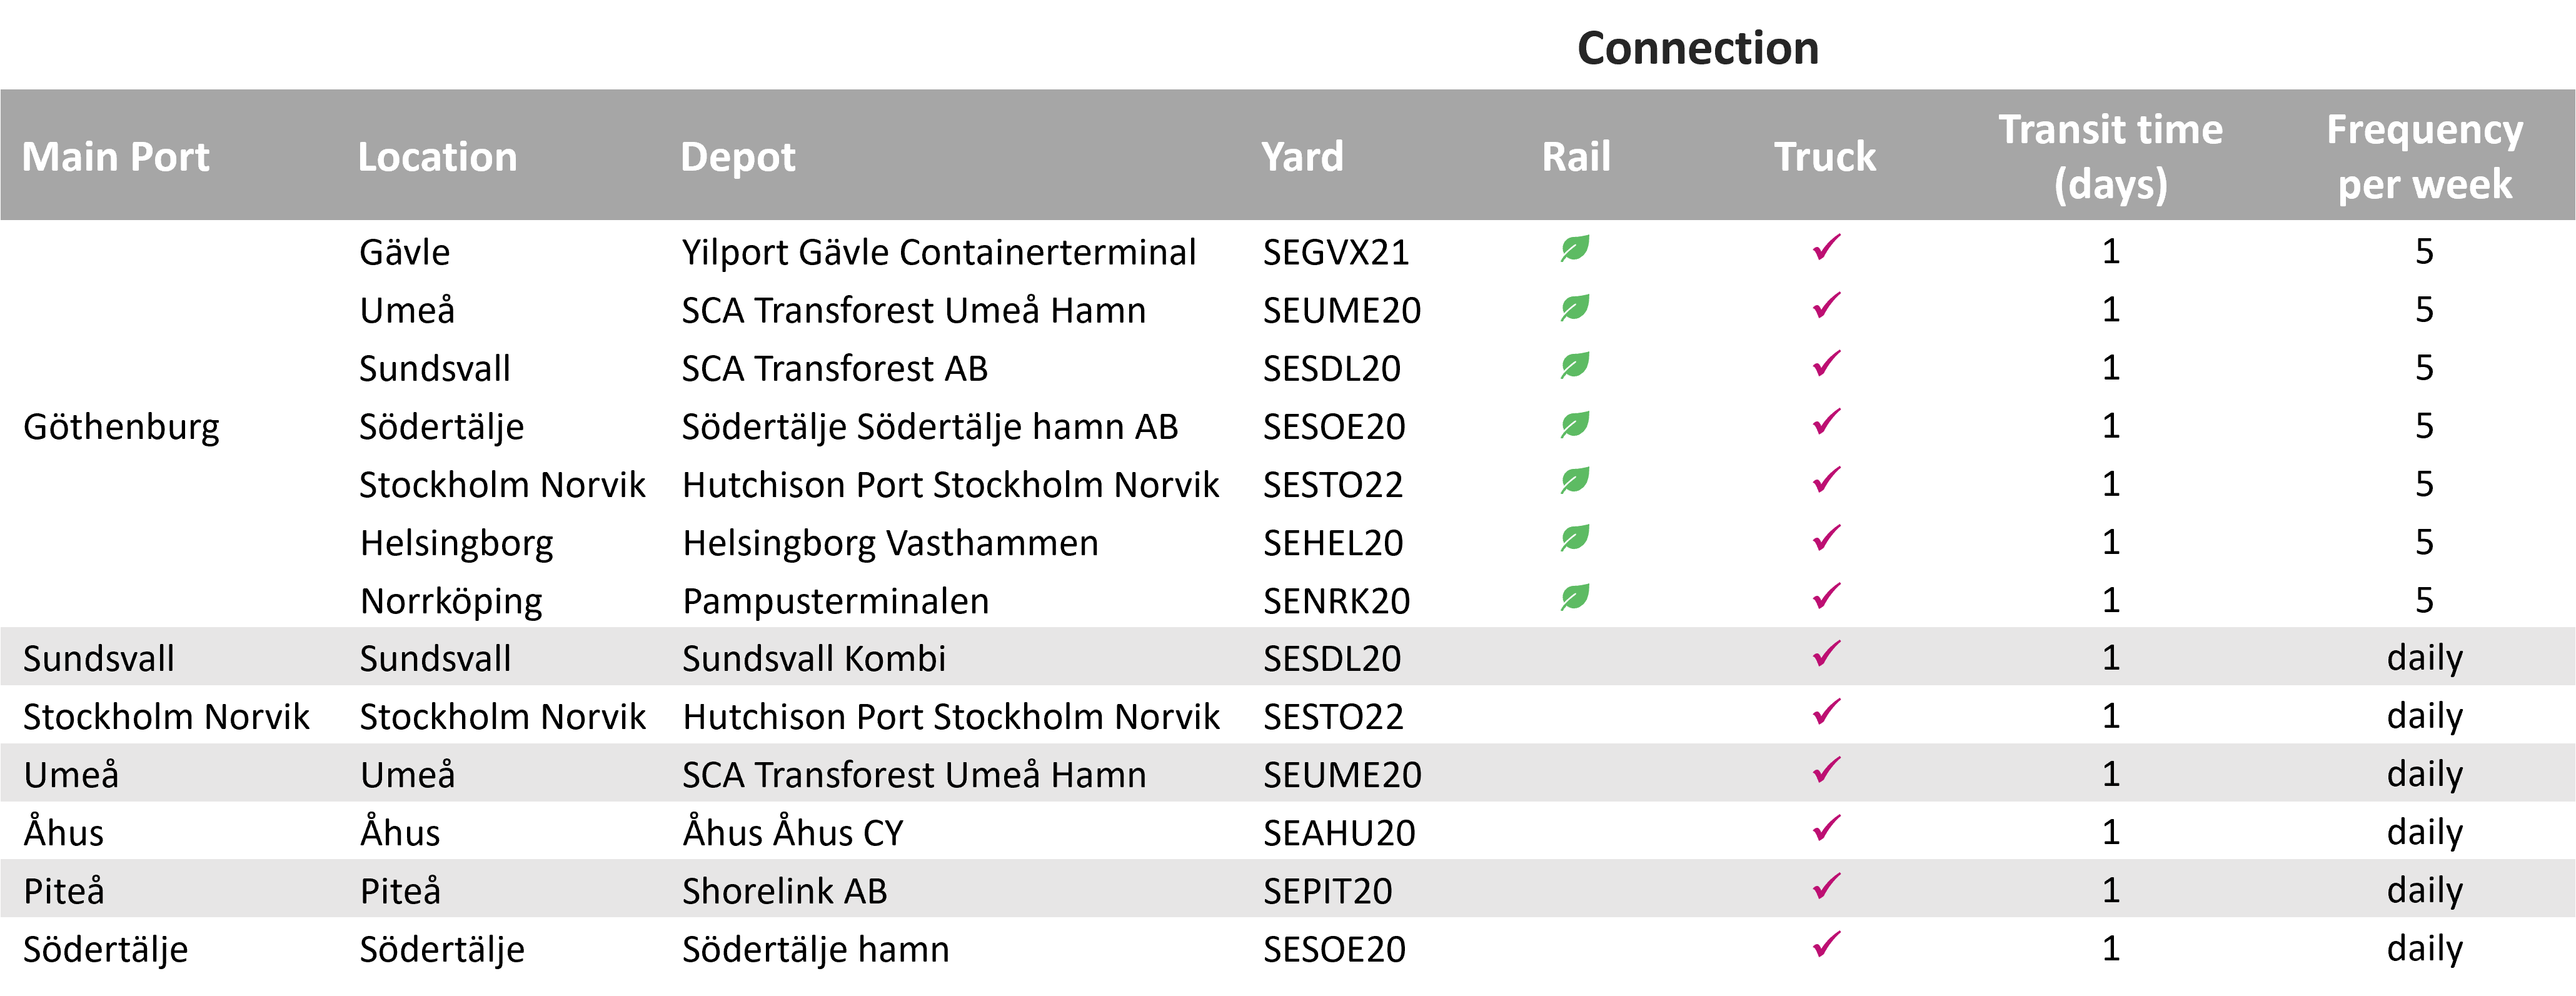
Task: Click daily frequency in the Umeå row
Action: point(2424,774)
